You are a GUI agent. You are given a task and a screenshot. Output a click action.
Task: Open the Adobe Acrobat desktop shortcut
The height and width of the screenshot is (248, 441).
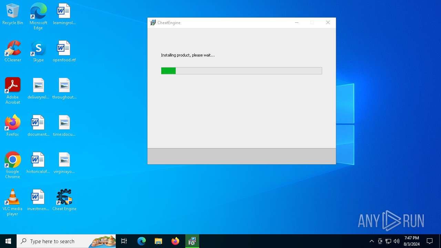pos(13,91)
